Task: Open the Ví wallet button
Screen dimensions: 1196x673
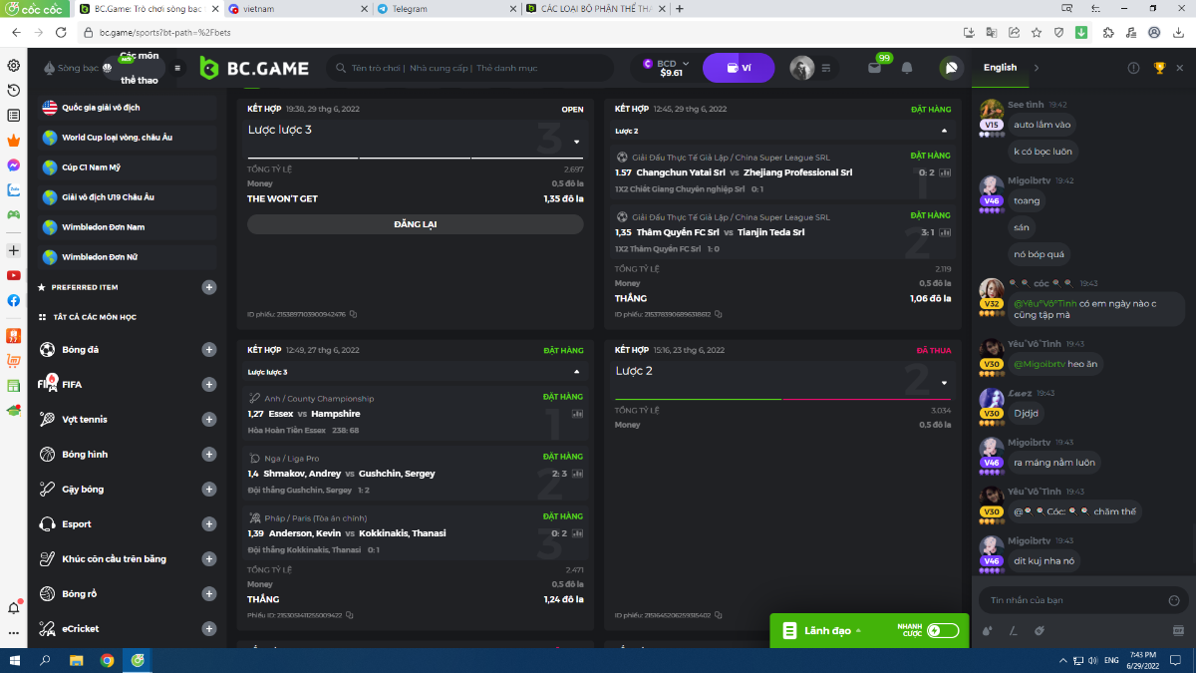Action: point(739,68)
